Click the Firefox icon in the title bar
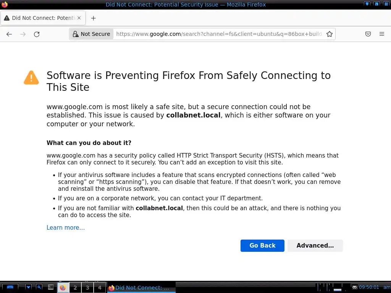 pyautogui.click(x=5, y=5)
